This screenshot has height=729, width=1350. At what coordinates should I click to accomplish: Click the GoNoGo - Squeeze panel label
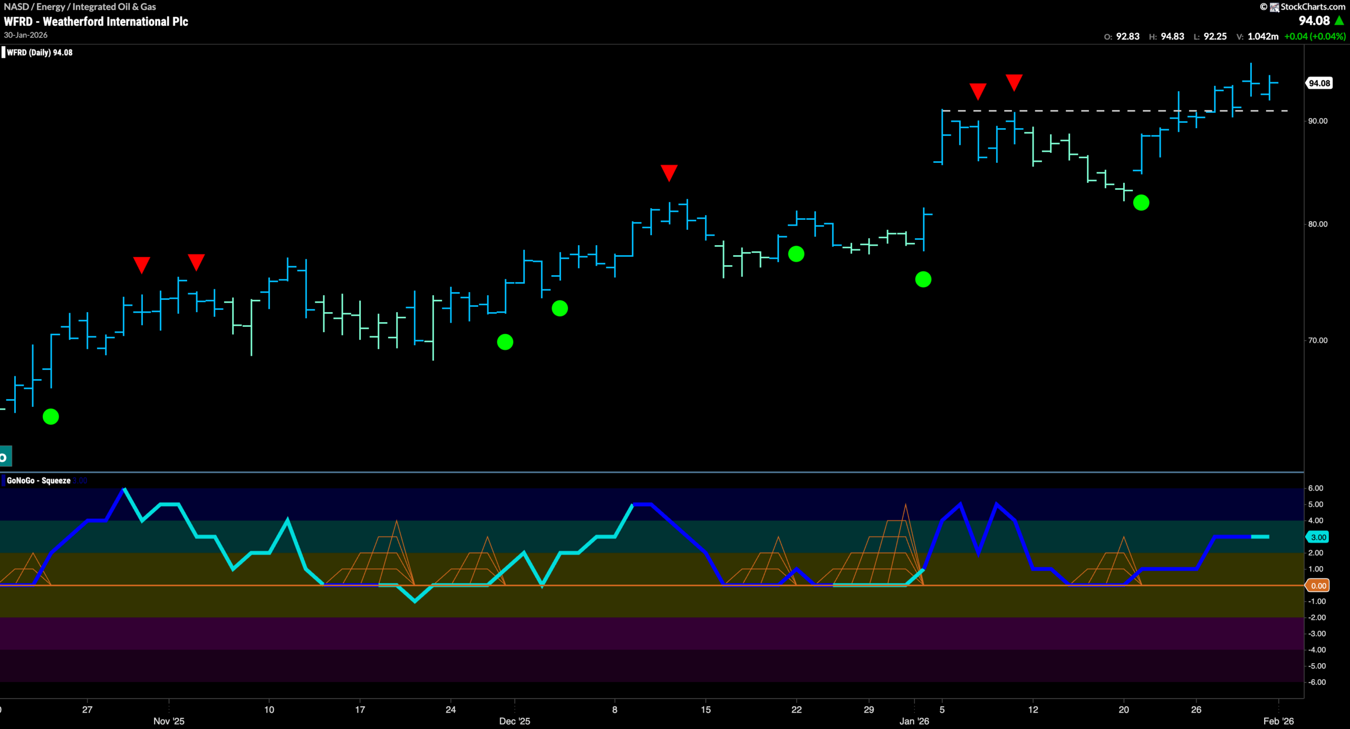click(38, 481)
